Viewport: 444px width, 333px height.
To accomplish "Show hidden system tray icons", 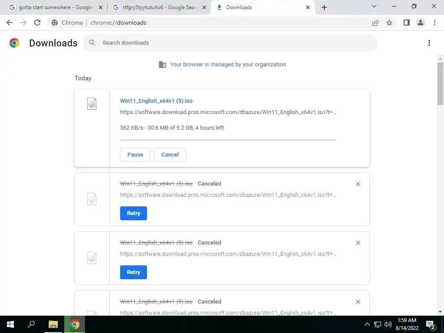I will point(367,324).
